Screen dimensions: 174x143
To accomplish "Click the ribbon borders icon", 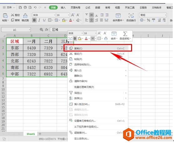I will point(50,20).
